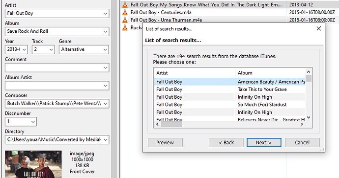Open the Track number dropdown
The image size is (339, 178).
pyautogui.click(x=51, y=49)
